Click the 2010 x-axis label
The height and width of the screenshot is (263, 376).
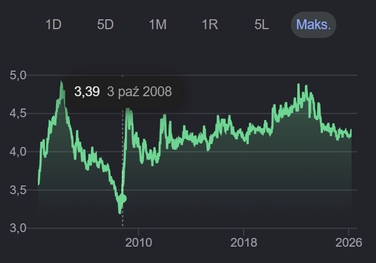tap(139, 243)
